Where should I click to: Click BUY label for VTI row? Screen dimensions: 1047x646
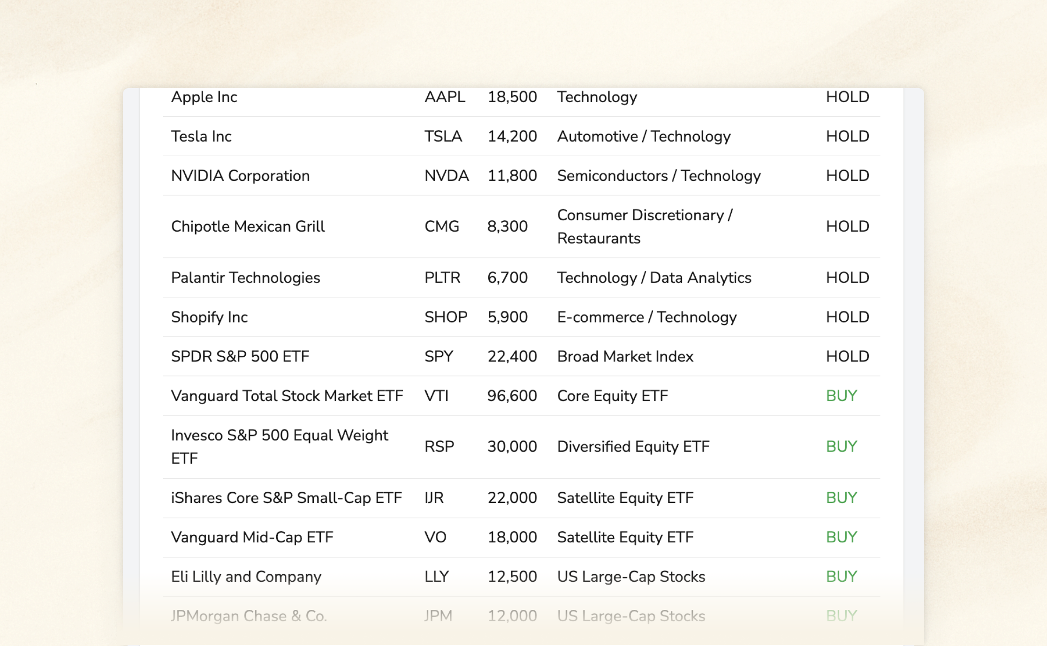[841, 396]
